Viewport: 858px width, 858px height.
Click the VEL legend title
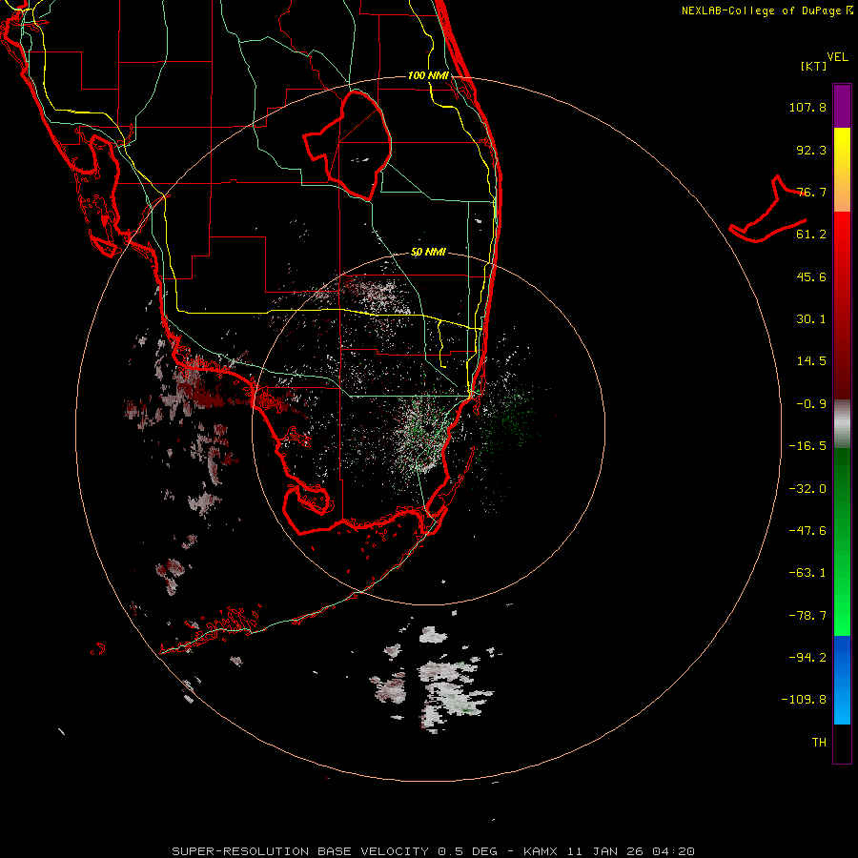[837, 57]
